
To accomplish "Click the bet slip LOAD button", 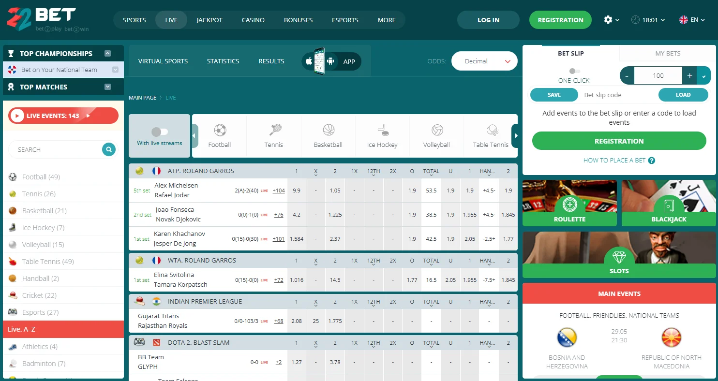I will click(683, 95).
